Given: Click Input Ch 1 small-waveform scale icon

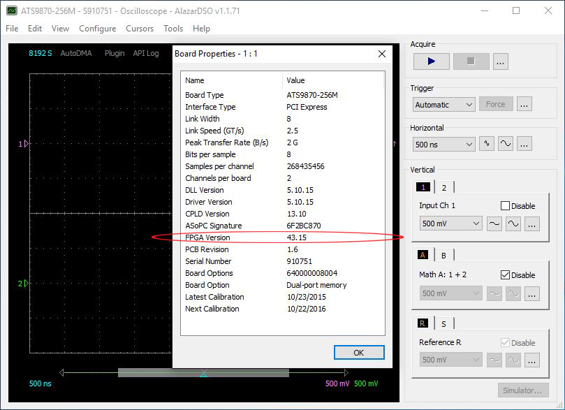Looking at the screenshot, I should point(494,224).
